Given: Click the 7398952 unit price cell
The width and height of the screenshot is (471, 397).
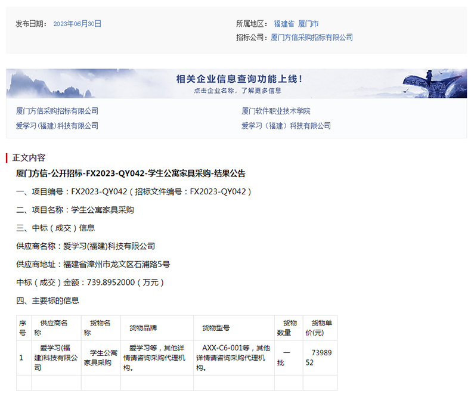Looking at the screenshot, I should [320, 358].
